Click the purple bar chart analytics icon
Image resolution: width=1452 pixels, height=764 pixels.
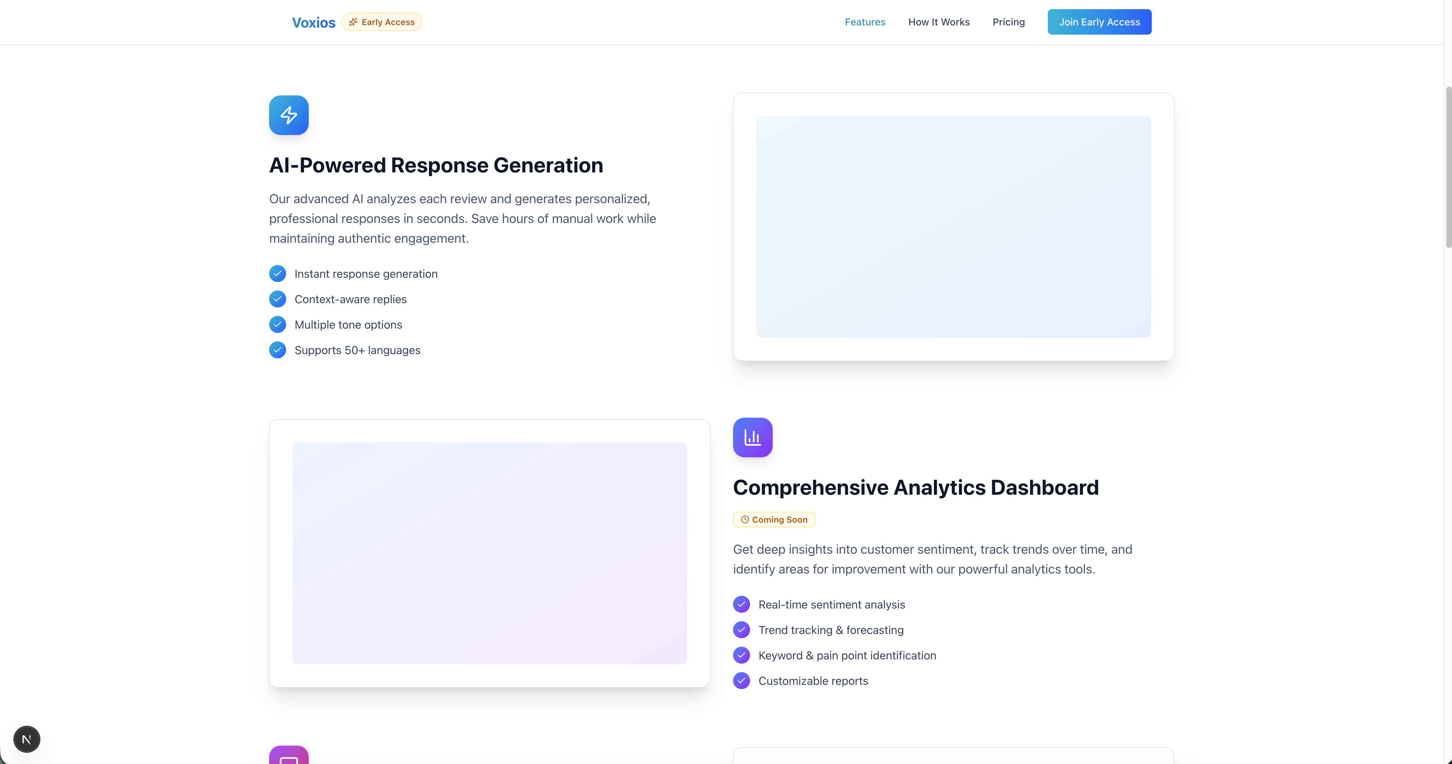753,437
